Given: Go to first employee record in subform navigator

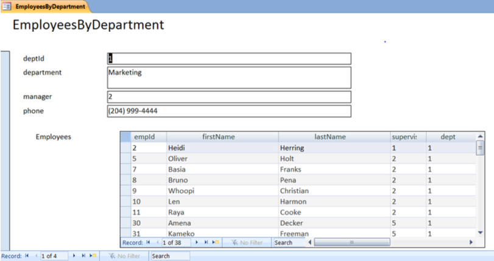Looking at the screenshot, I should tap(148, 242).
